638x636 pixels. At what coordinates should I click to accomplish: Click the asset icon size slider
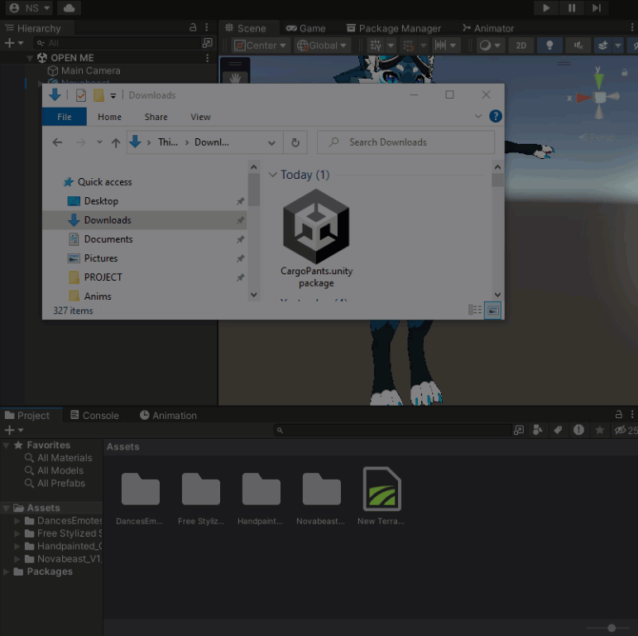(x=612, y=629)
